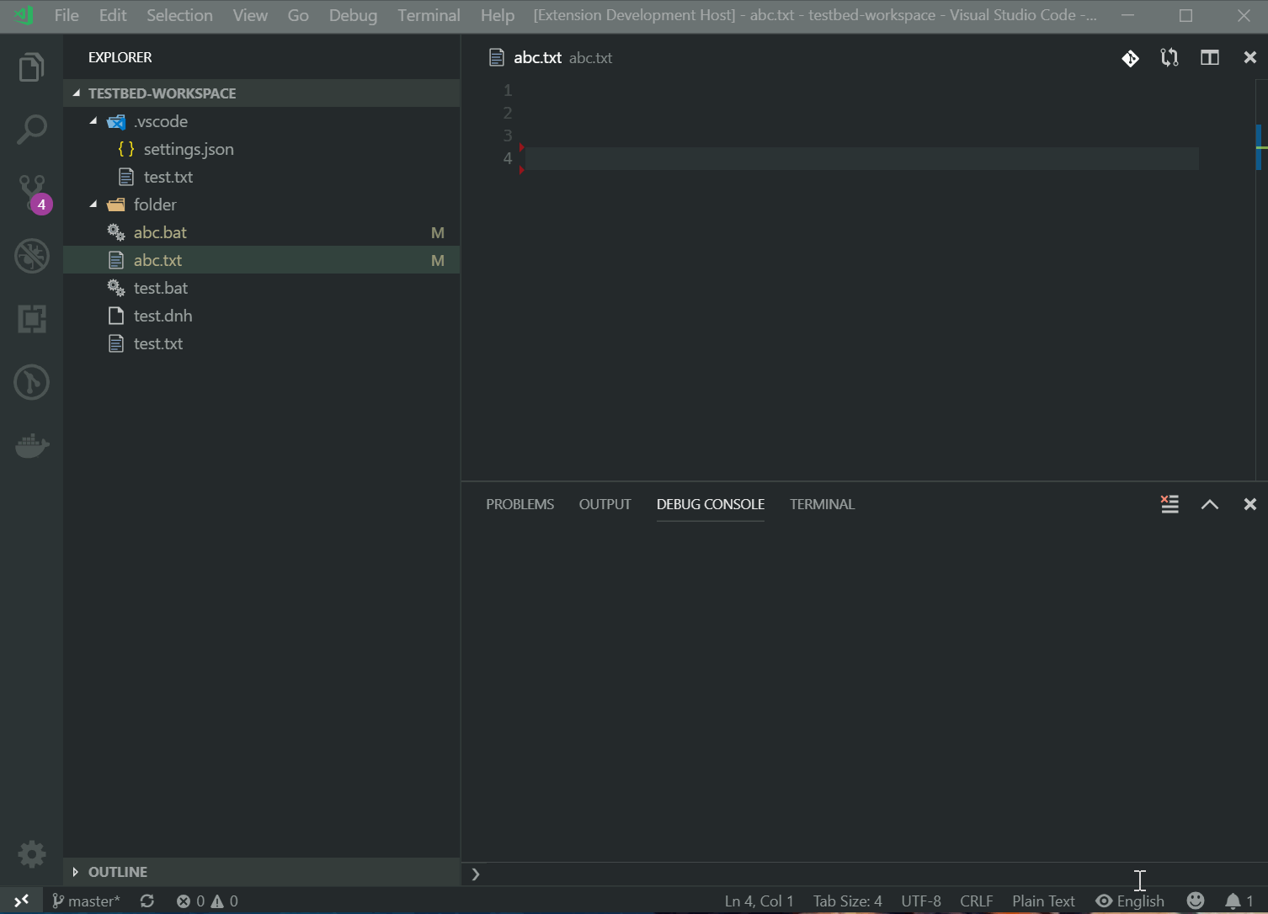
Task: Collapse the .vscode folder
Action: pyautogui.click(x=94, y=121)
